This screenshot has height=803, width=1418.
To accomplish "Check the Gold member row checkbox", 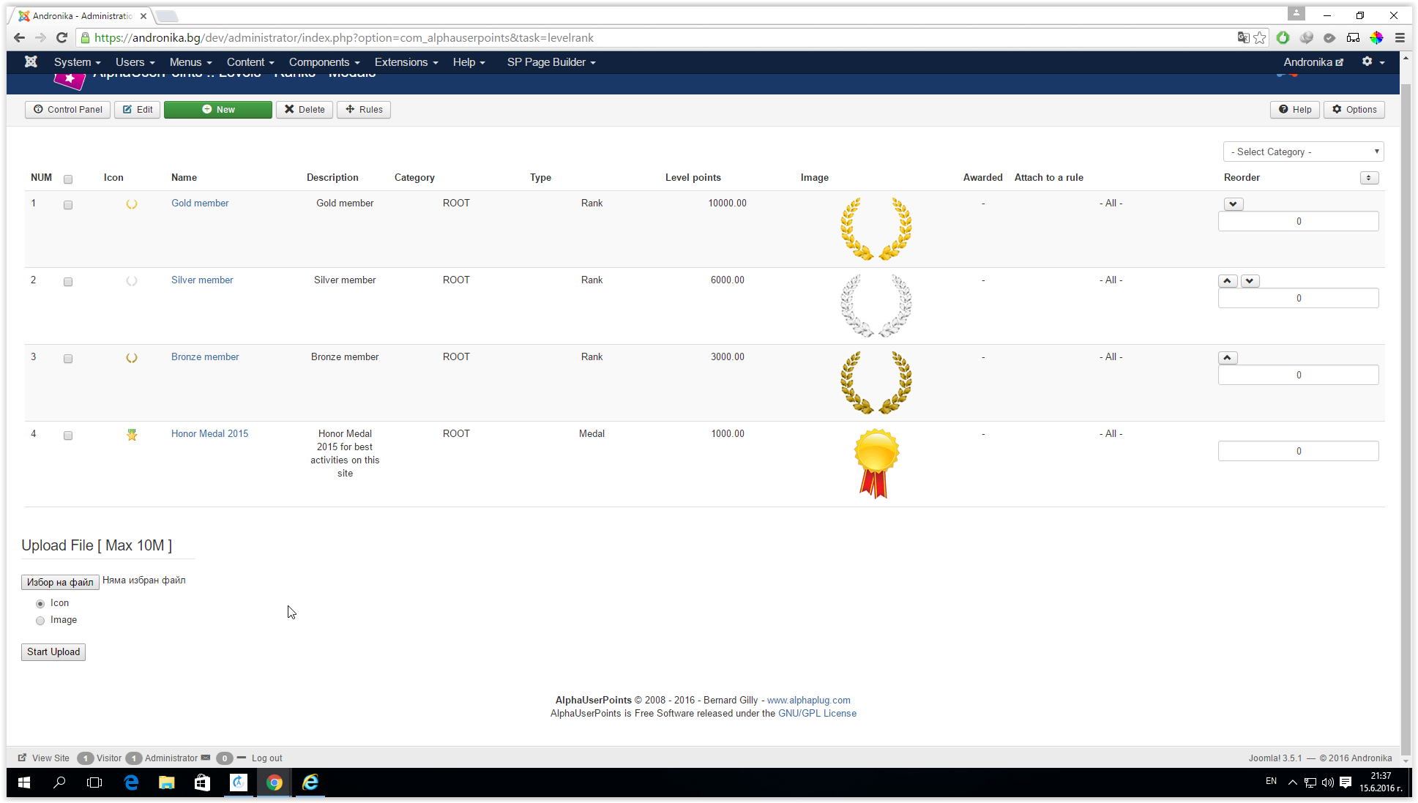I will [x=68, y=205].
